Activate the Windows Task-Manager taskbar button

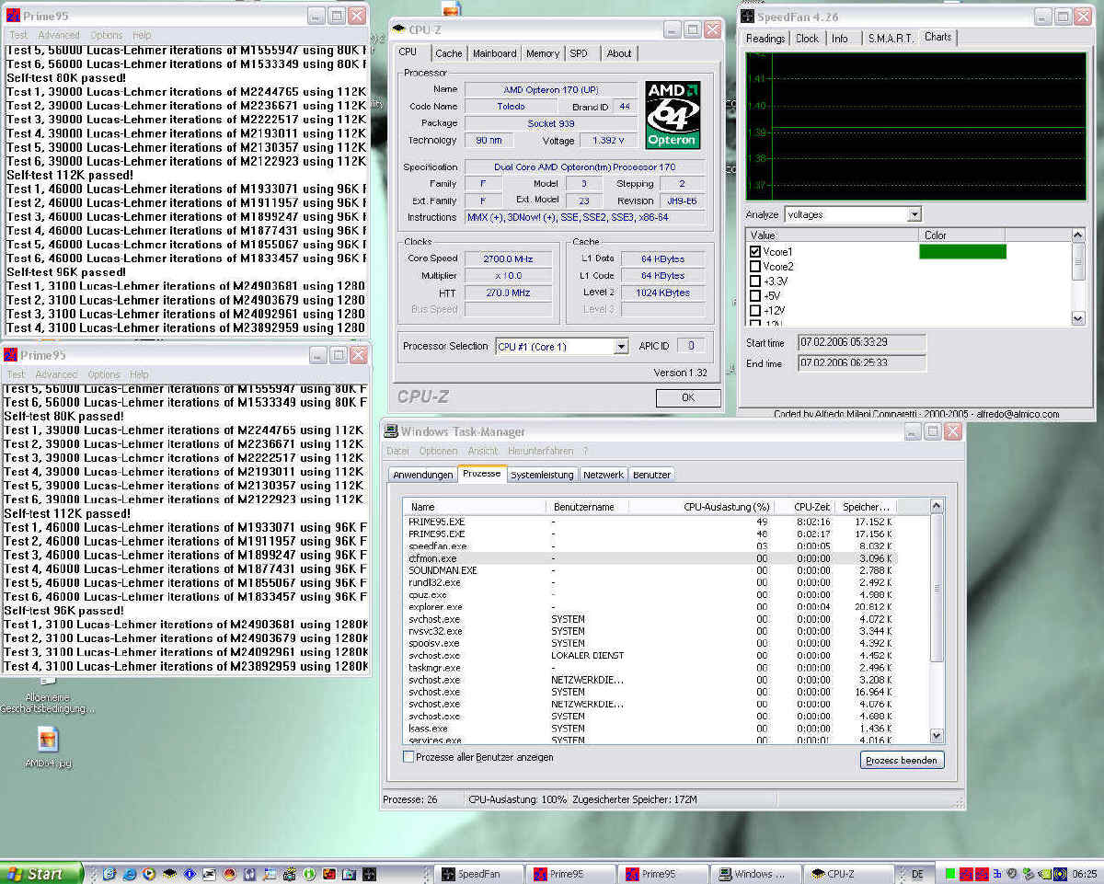click(754, 874)
